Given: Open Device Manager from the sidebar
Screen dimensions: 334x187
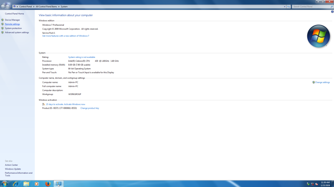Looking at the screenshot, I should pyautogui.click(x=12, y=20).
